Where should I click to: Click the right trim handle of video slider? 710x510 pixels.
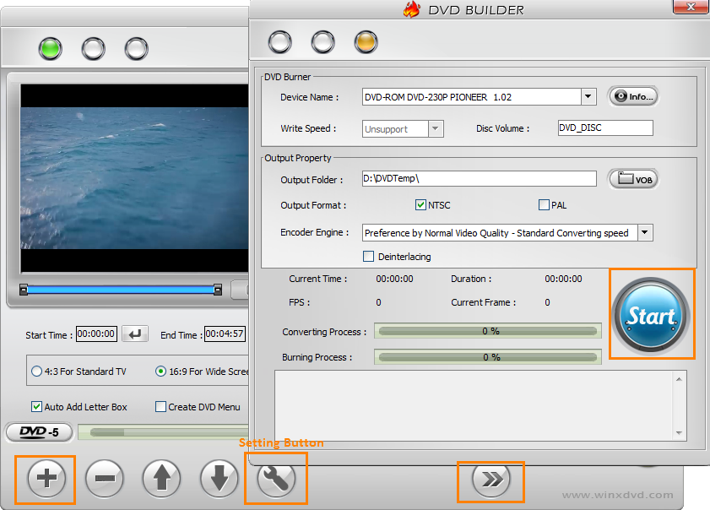pos(218,290)
